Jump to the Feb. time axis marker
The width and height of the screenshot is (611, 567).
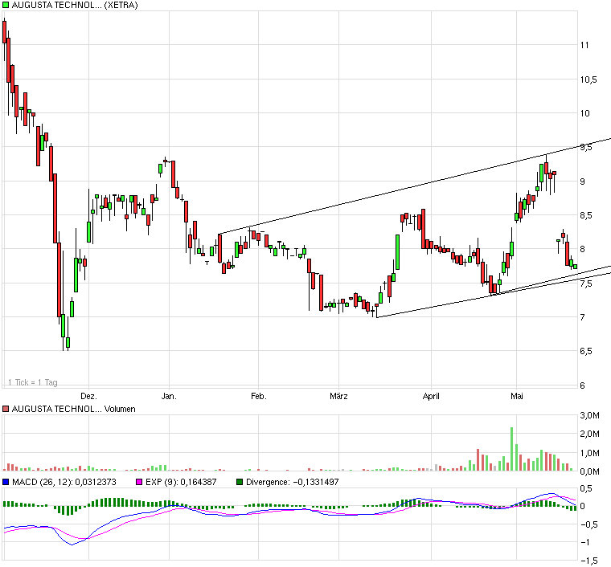(x=257, y=396)
